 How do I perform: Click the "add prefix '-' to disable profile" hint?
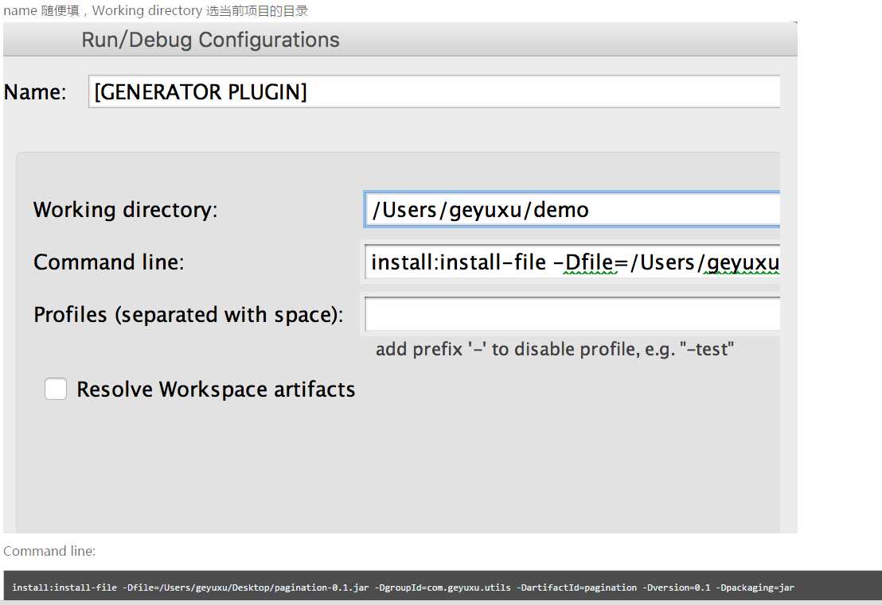tap(554, 349)
